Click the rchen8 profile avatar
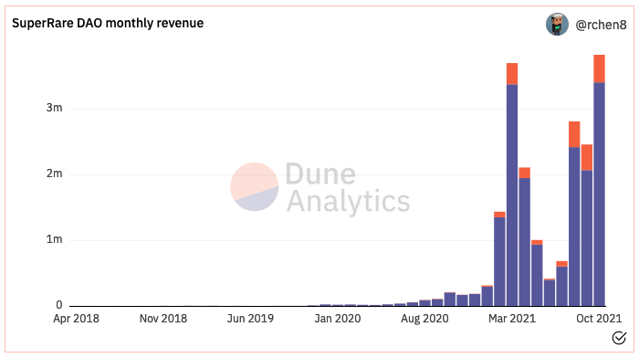Image resolution: width=639 pixels, height=358 pixels. (557, 24)
